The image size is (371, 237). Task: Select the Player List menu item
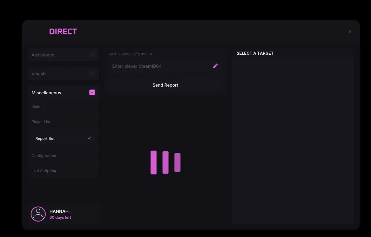[x=41, y=122]
